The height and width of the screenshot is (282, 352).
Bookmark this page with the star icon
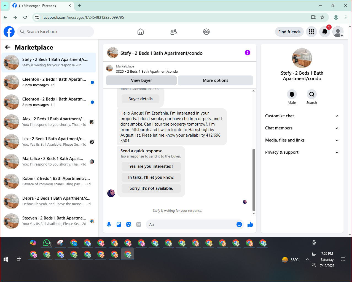tap(322, 17)
